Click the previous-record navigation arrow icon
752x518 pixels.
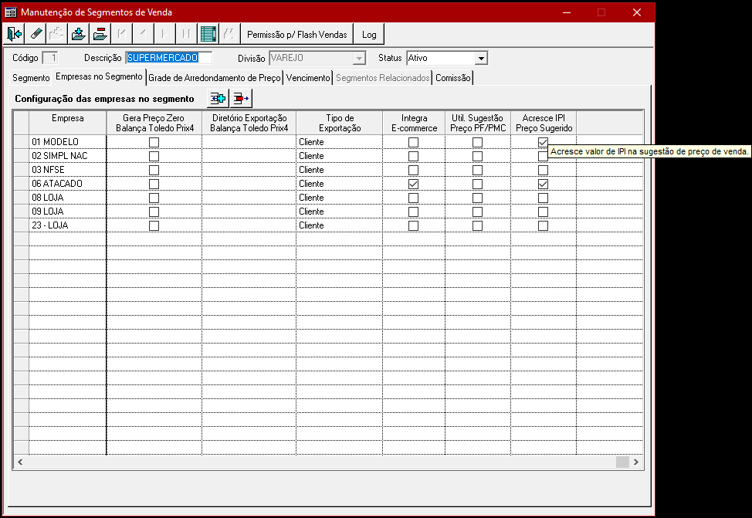tap(143, 34)
